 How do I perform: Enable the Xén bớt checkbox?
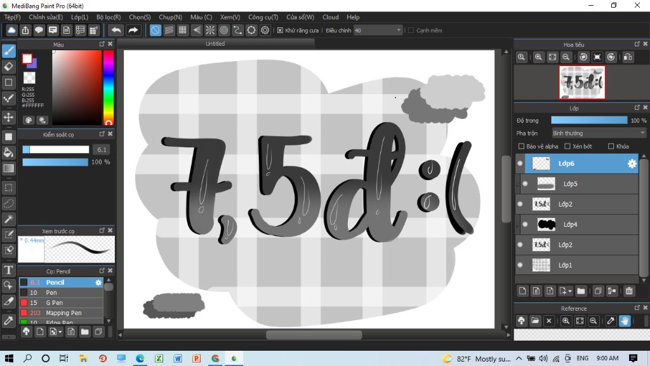[x=567, y=146]
